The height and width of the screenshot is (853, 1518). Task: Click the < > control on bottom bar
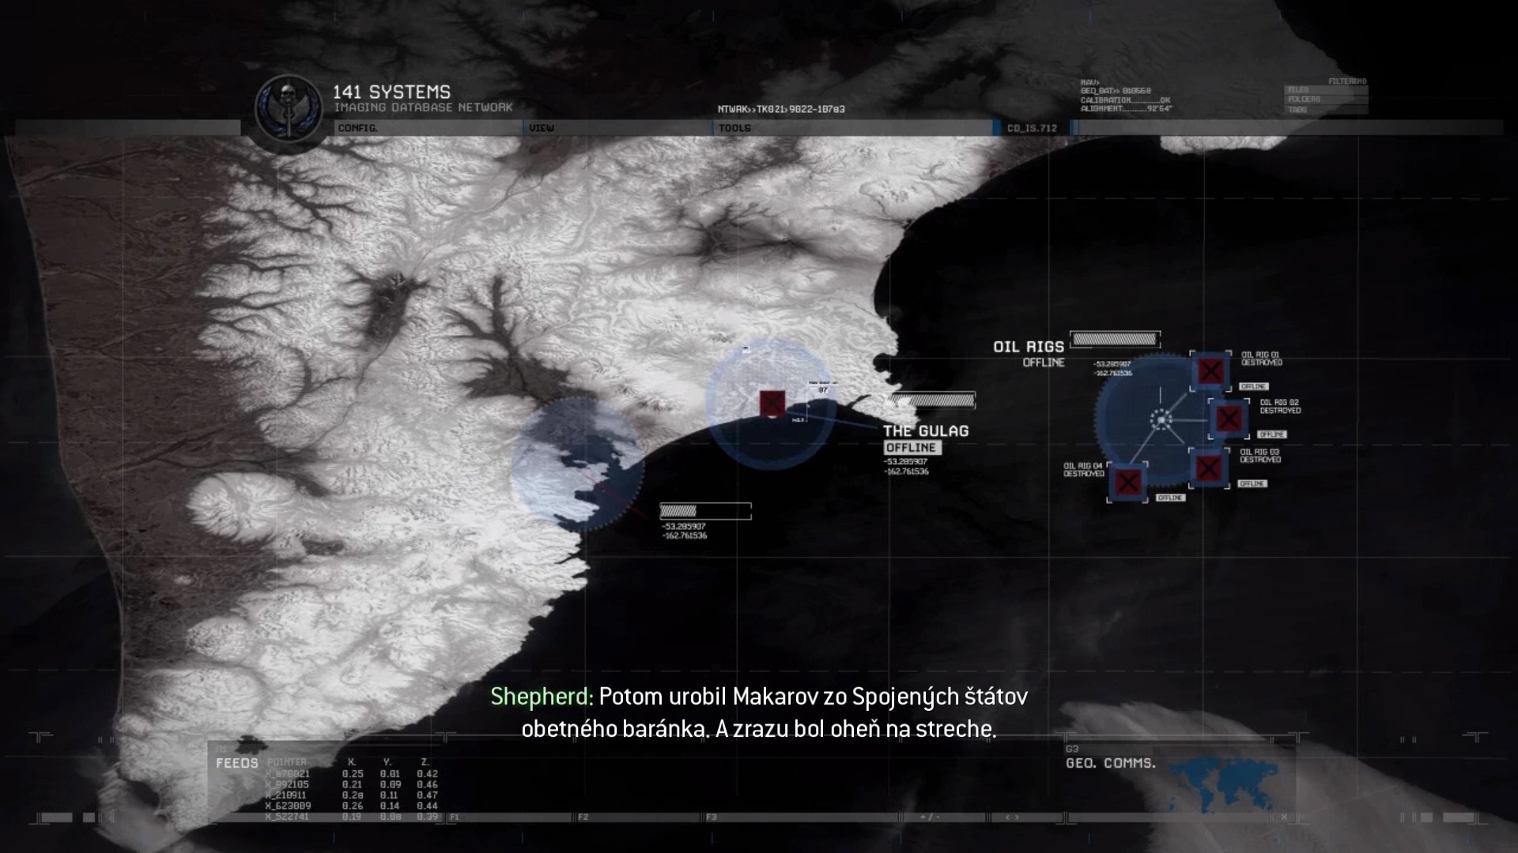coord(1011,817)
